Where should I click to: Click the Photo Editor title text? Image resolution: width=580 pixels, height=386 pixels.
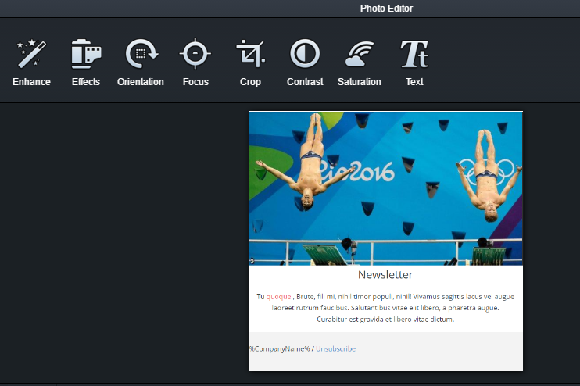(386, 8)
